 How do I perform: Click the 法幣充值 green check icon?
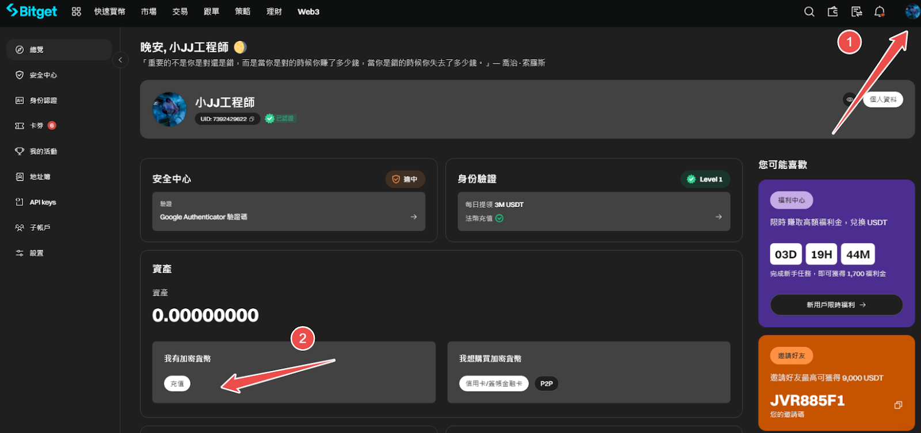click(x=499, y=219)
